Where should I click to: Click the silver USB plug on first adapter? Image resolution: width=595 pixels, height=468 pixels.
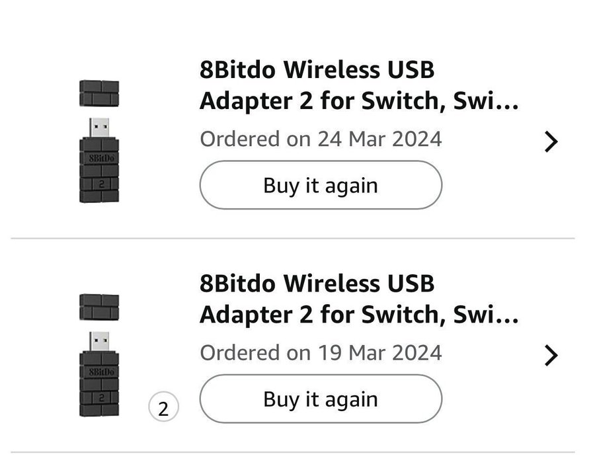(x=99, y=127)
